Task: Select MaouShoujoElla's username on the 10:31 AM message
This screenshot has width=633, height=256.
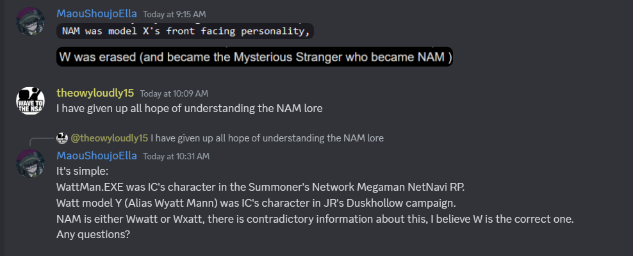Action: click(96, 156)
